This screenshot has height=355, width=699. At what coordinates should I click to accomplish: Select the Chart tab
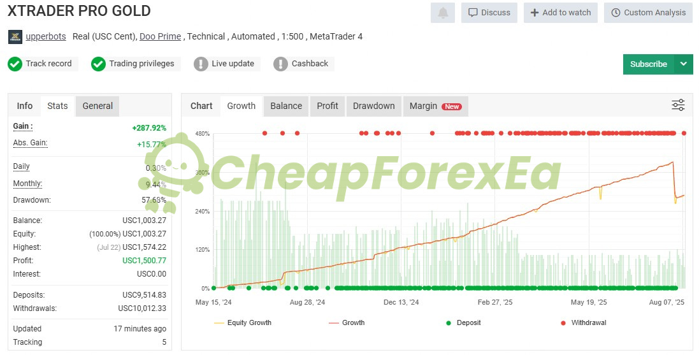tap(201, 106)
